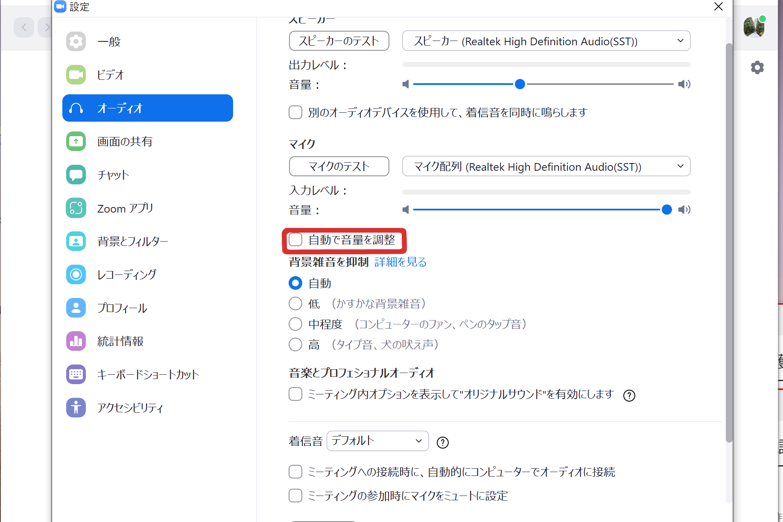Open Keyboard Shortcuts (キーボードショートカット) icon

(x=76, y=374)
